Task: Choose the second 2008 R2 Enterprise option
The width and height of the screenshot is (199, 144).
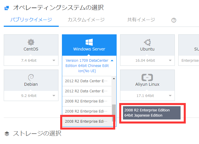Action: (x=87, y=111)
